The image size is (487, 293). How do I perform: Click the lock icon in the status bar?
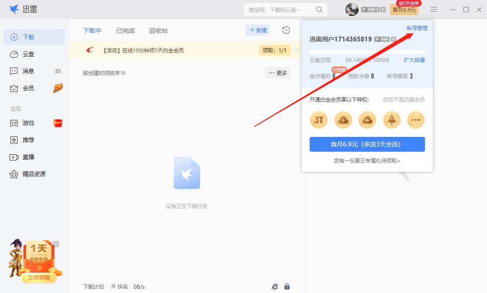[x=287, y=286]
